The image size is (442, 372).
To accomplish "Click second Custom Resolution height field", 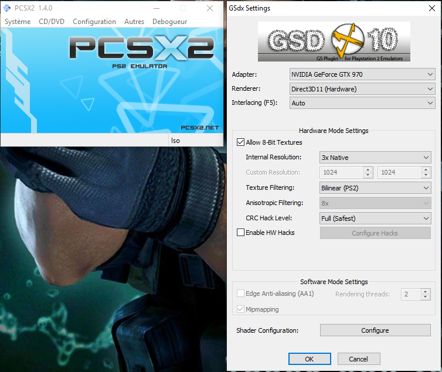I will (400, 172).
